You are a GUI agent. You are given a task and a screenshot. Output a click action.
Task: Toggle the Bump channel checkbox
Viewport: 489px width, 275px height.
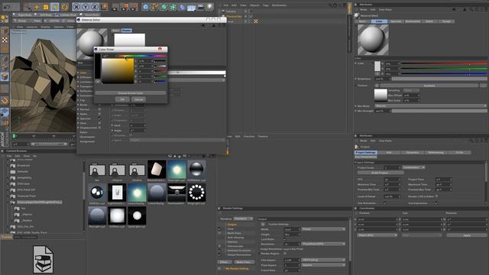pyautogui.click(x=99, y=105)
